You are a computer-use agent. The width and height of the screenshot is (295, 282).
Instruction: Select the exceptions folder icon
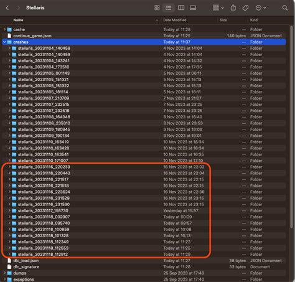pos(9,280)
